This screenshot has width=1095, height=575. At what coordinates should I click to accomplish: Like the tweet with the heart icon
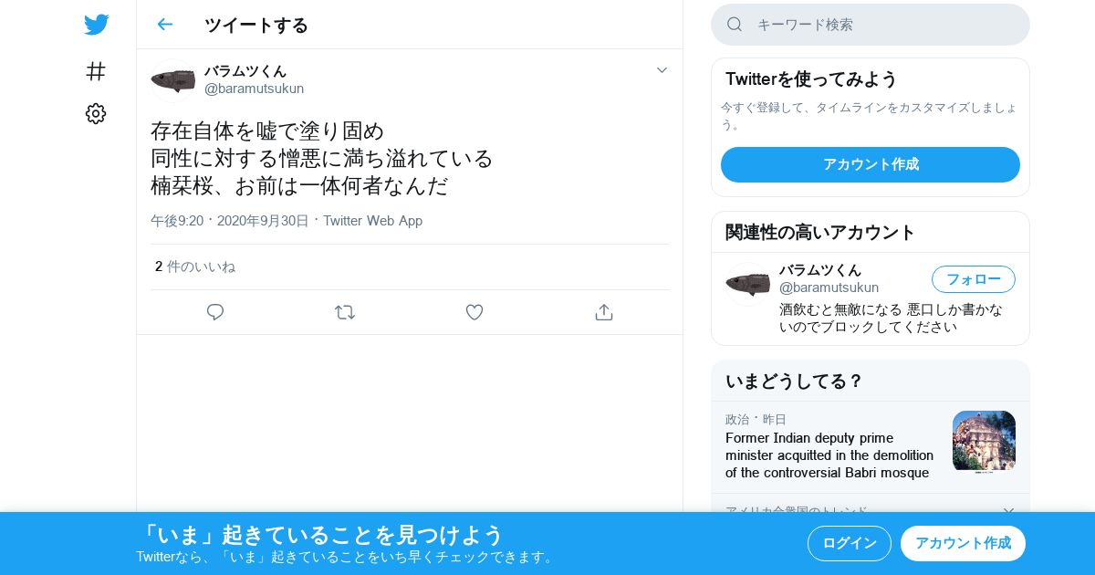click(474, 312)
